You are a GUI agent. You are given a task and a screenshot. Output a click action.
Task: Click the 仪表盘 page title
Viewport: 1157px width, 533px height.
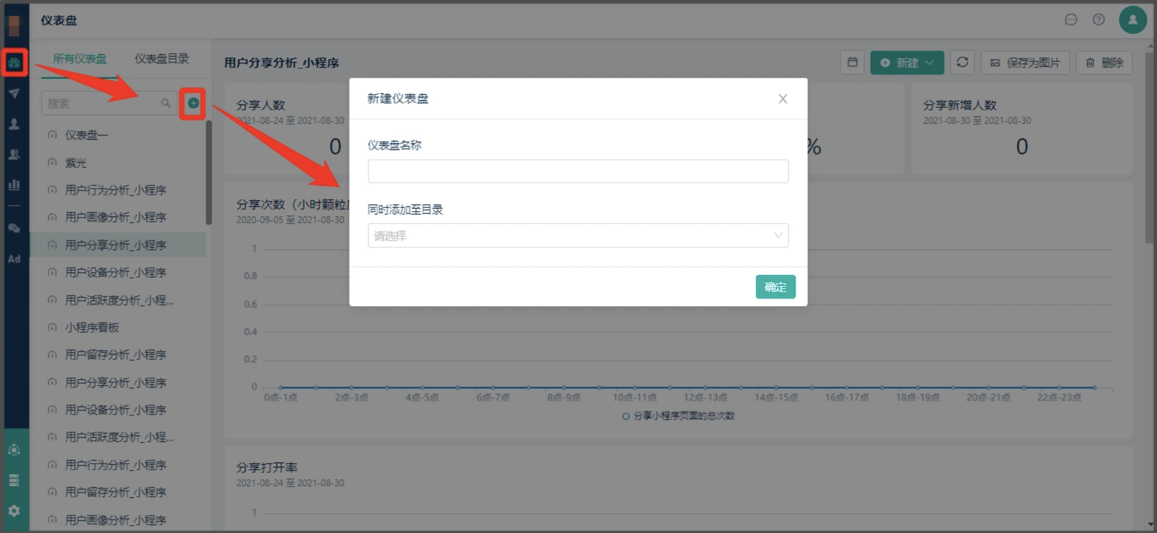(59, 20)
